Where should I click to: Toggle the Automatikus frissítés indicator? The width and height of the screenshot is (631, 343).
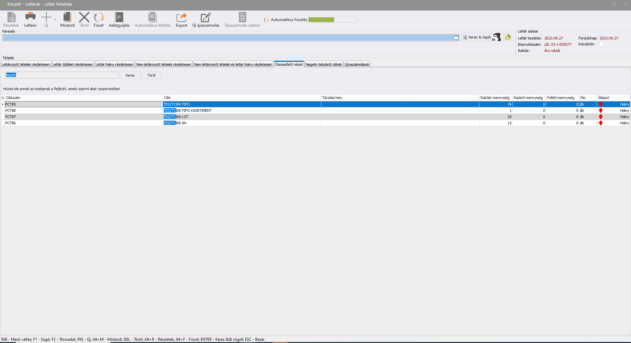point(266,20)
